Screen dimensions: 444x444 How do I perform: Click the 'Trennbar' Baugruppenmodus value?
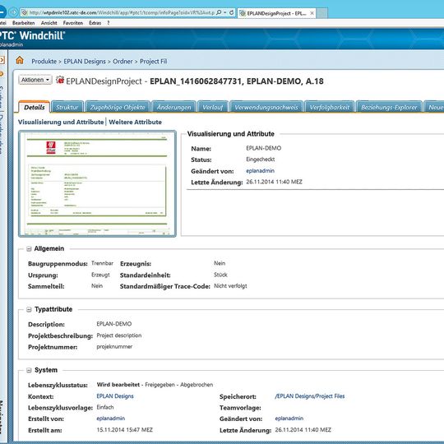tap(102, 263)
